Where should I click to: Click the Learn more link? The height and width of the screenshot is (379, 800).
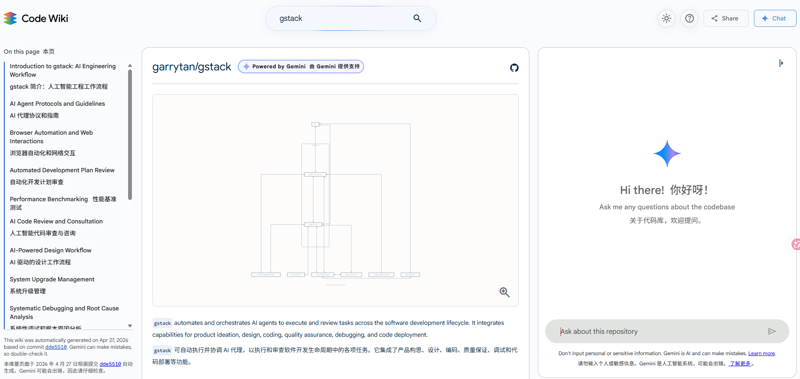pyautogui.click(x=762, y=353)
